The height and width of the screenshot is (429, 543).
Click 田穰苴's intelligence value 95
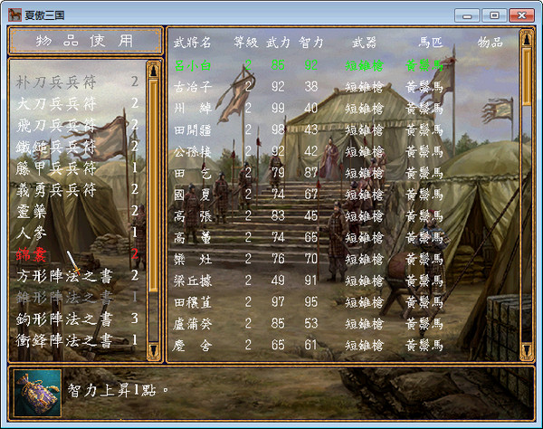click(311, 302)
